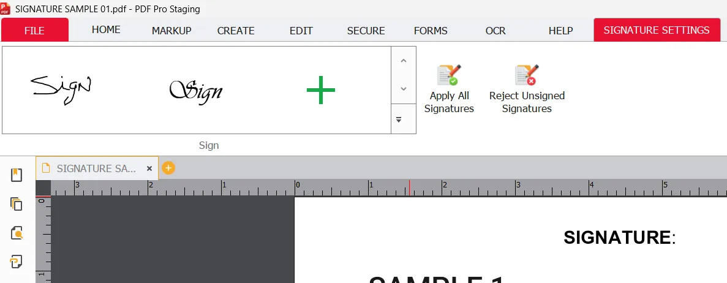Close the SIGNATURE SAMPLE document tab
Viewport: 727px width, 283px height.
pyautogui.click(x=149, y=169)
